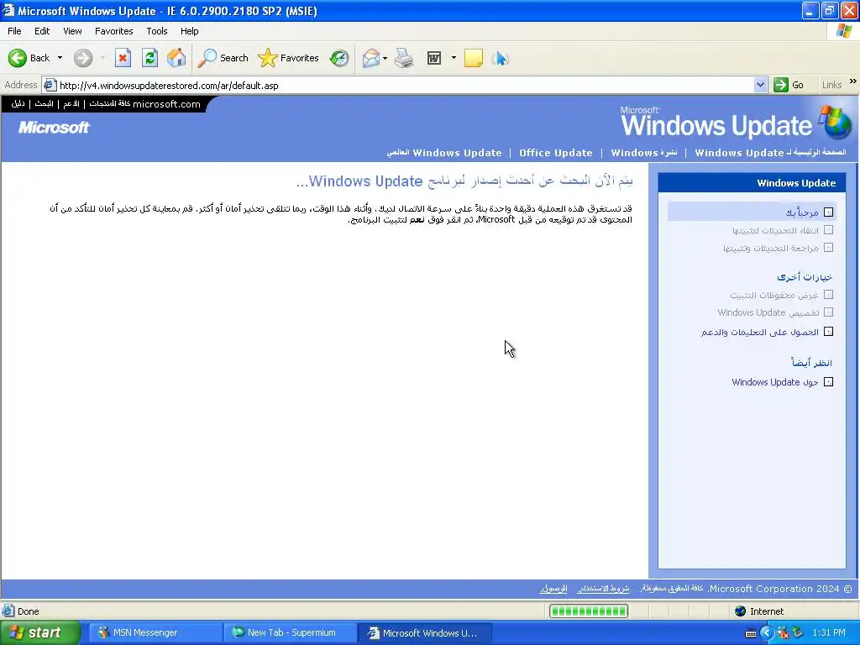Open the Edit button dropdown arrow
The image size is (860, 645).
pos(454,58)
